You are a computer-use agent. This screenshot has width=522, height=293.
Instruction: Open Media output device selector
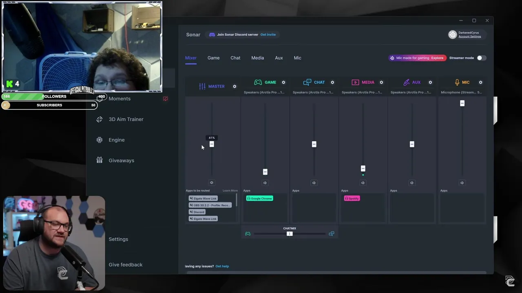(362, 92)
